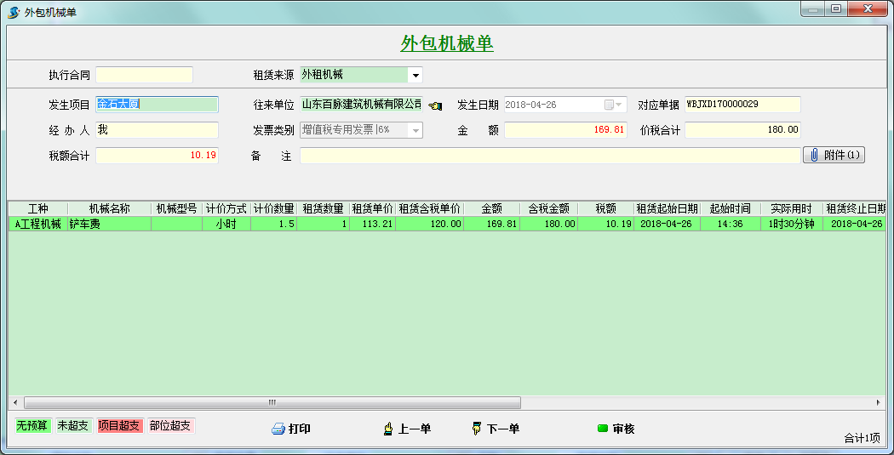
Task: Click the 外包机械单 heading link
Action: tap(447, 43)
